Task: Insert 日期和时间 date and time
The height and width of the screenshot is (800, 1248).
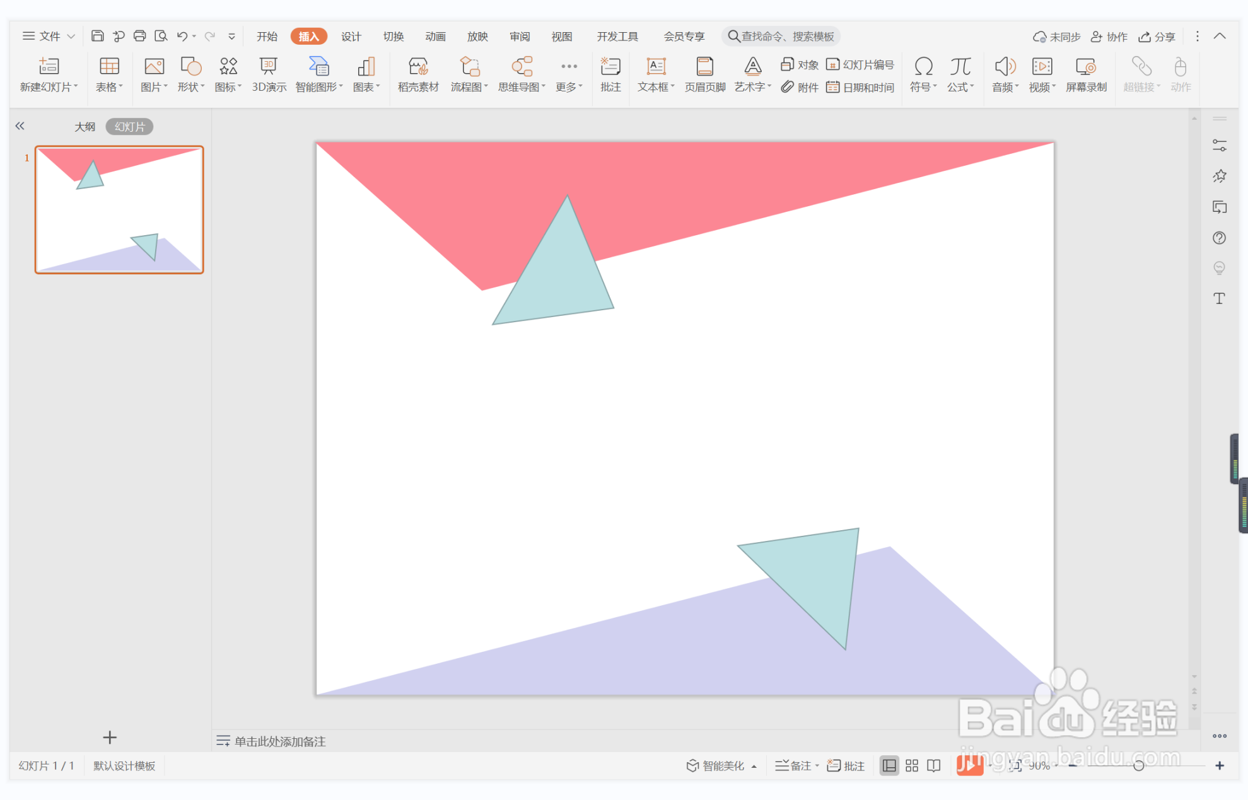Action: [x=860, y=87]
